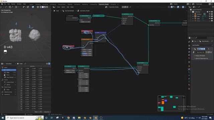Collapse the GeometryNodes modifier panel
The width and height of the screenshot is (214, 120).
[x=193, y=49]
